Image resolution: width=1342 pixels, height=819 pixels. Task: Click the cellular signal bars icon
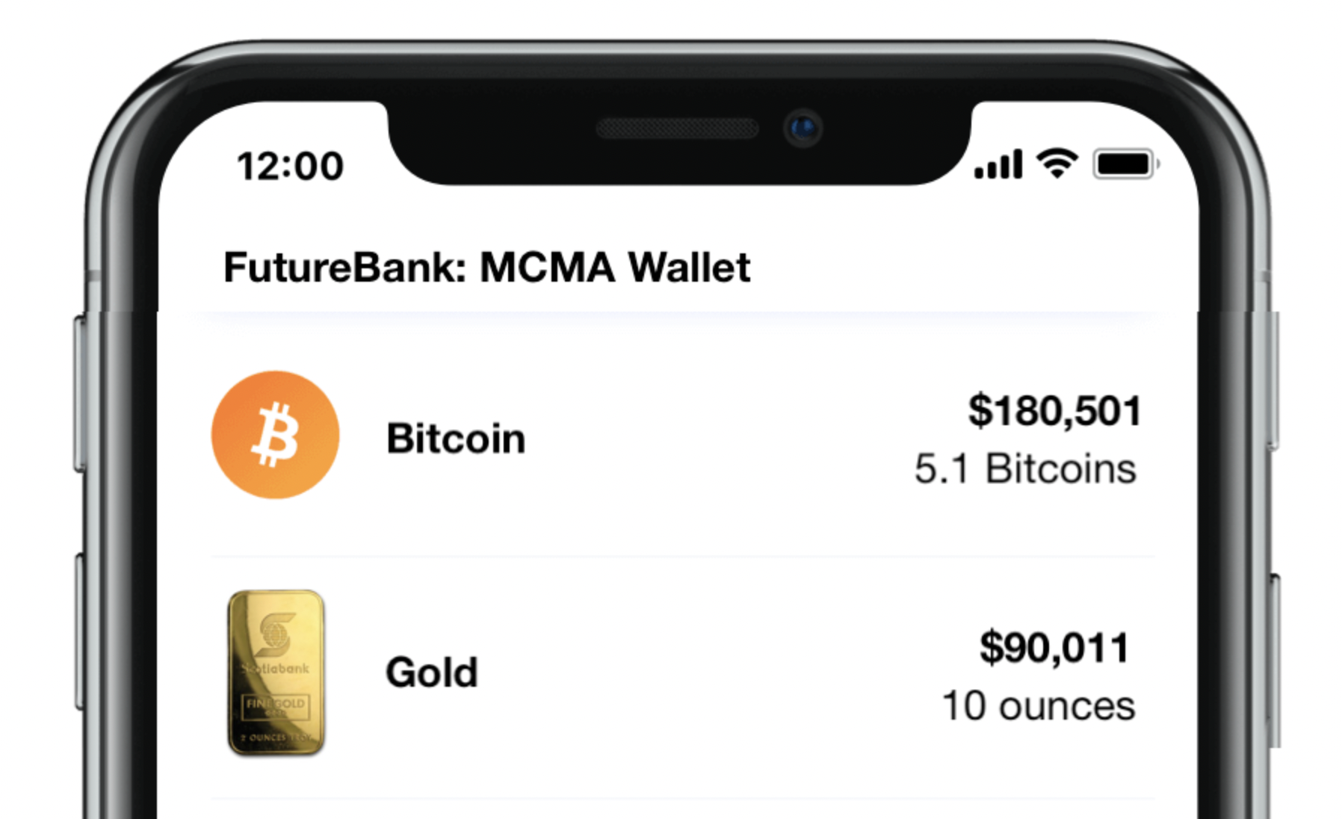998,164
